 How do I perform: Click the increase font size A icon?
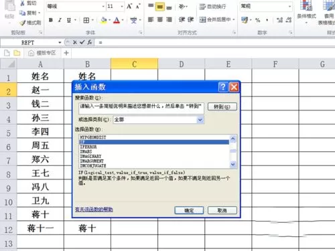tap(129, 6)
